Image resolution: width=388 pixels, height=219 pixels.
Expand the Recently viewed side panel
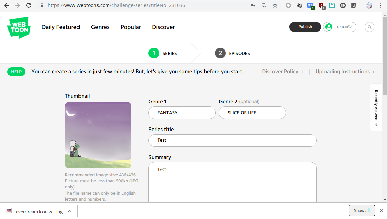click(376, 107)
